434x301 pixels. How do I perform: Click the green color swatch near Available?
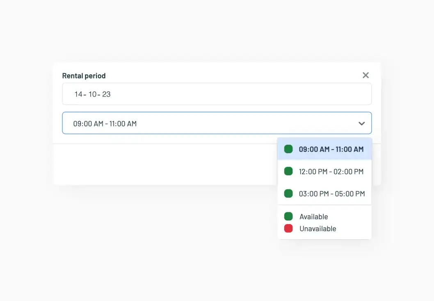coord(288,216)
